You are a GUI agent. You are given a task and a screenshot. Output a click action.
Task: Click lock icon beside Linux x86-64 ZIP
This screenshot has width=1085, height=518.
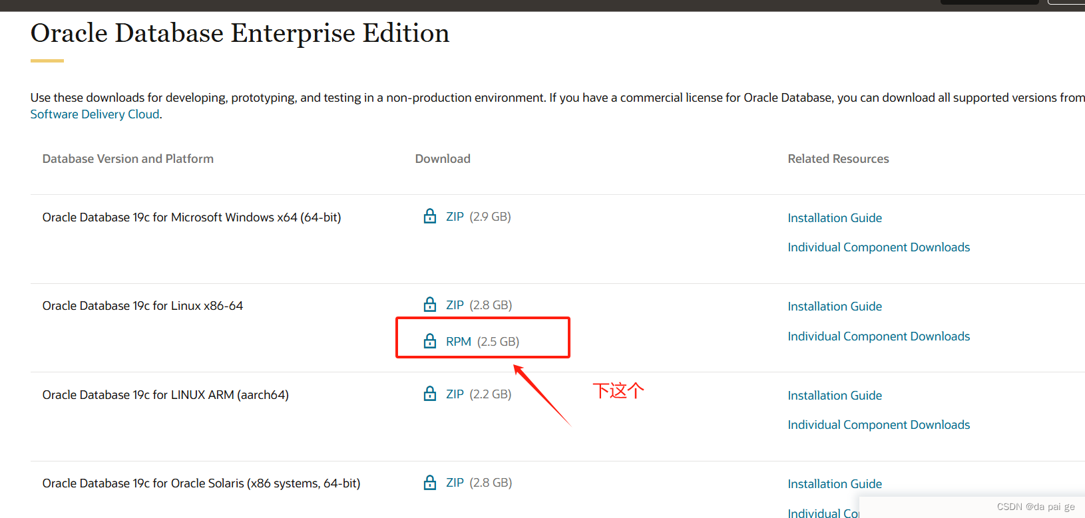pos(430,305)
